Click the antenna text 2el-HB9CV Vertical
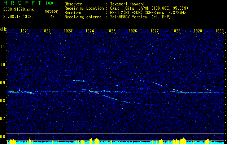This screenshot has width=227, height=144. [130, 17]
